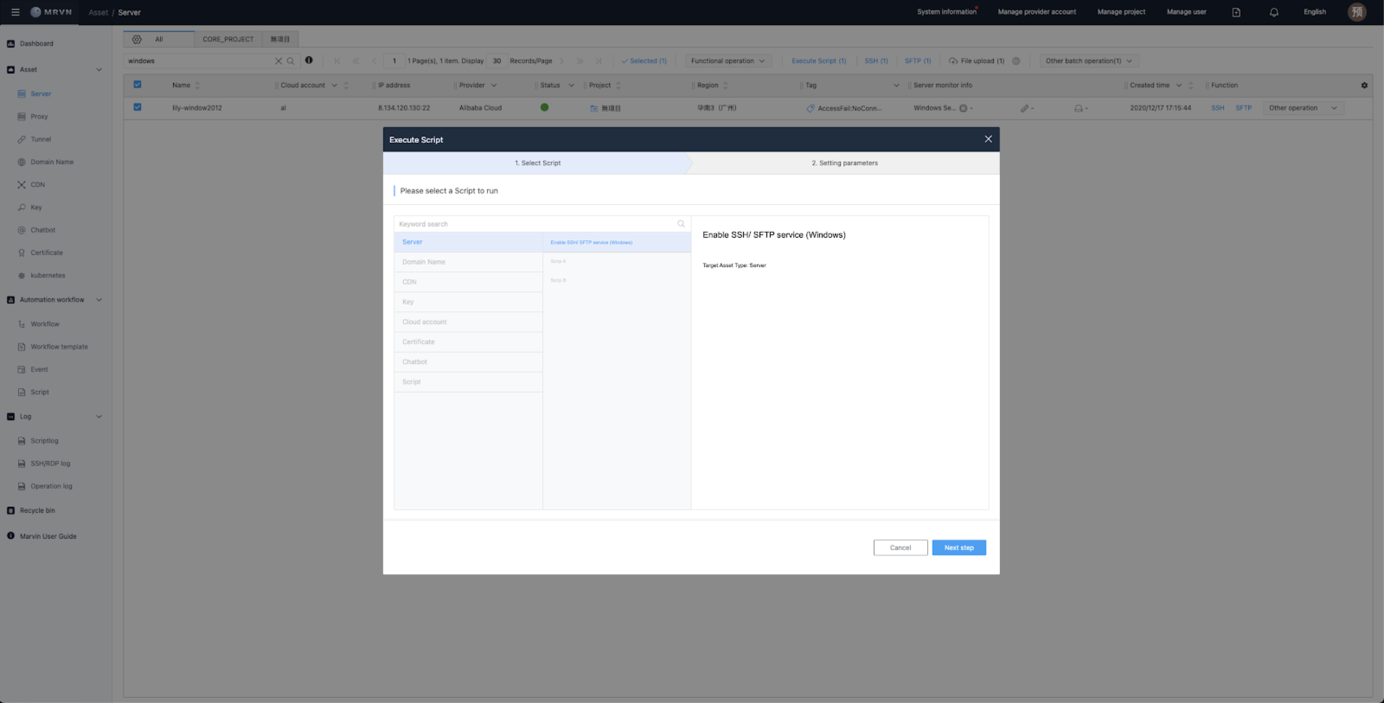Click the hamburger menu icon
The image size is (1384, 703).
(x=15, y=12)
